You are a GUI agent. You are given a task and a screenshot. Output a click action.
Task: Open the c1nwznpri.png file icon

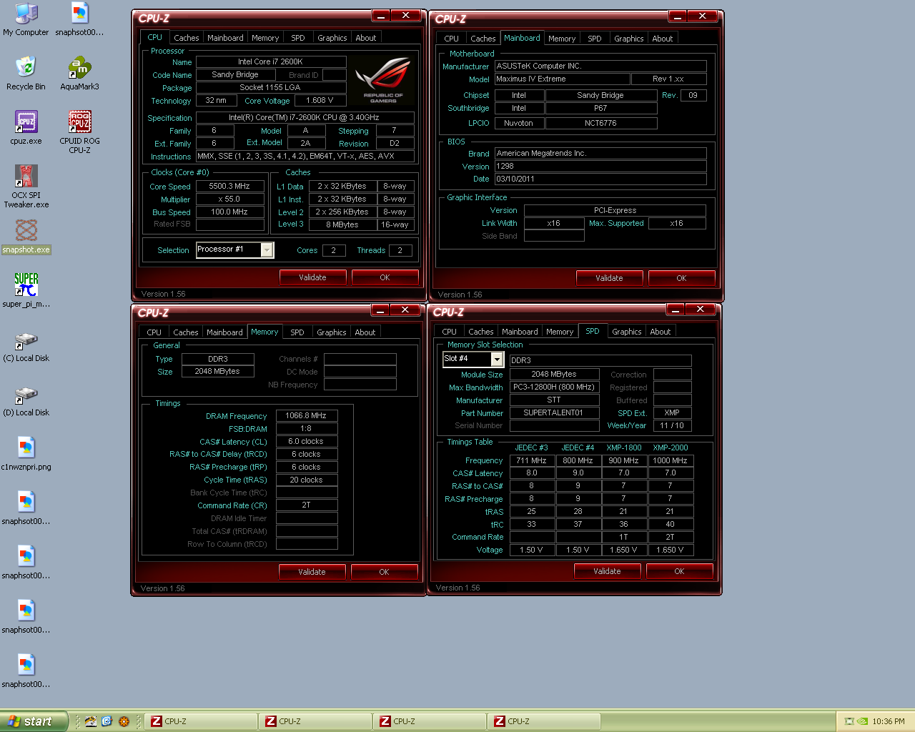click(x=26, y=449)
